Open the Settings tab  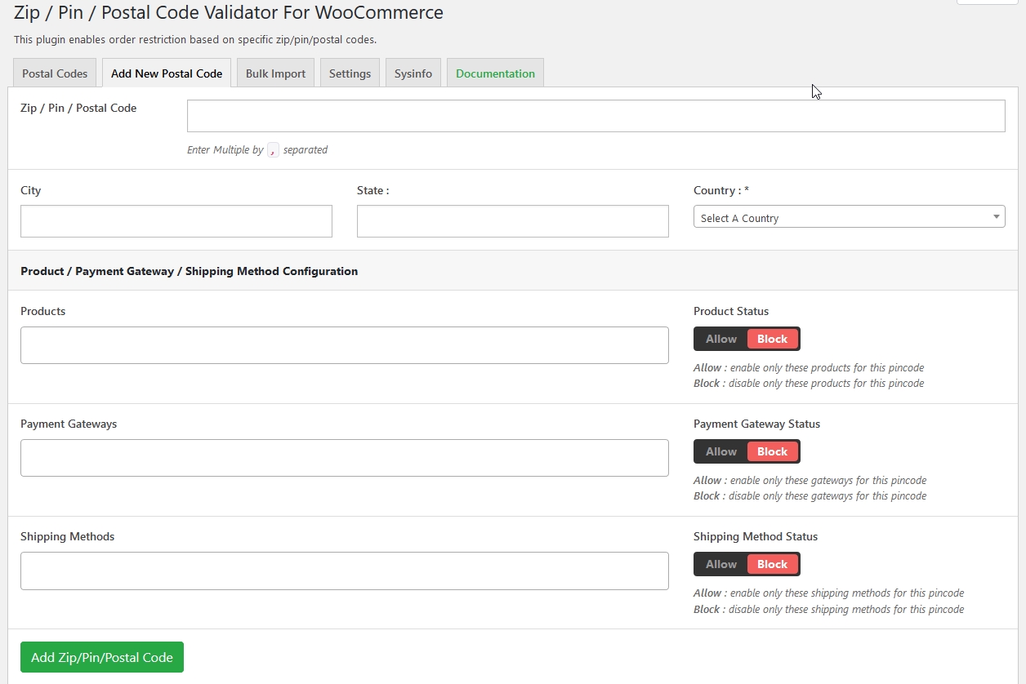click(350, 73)
